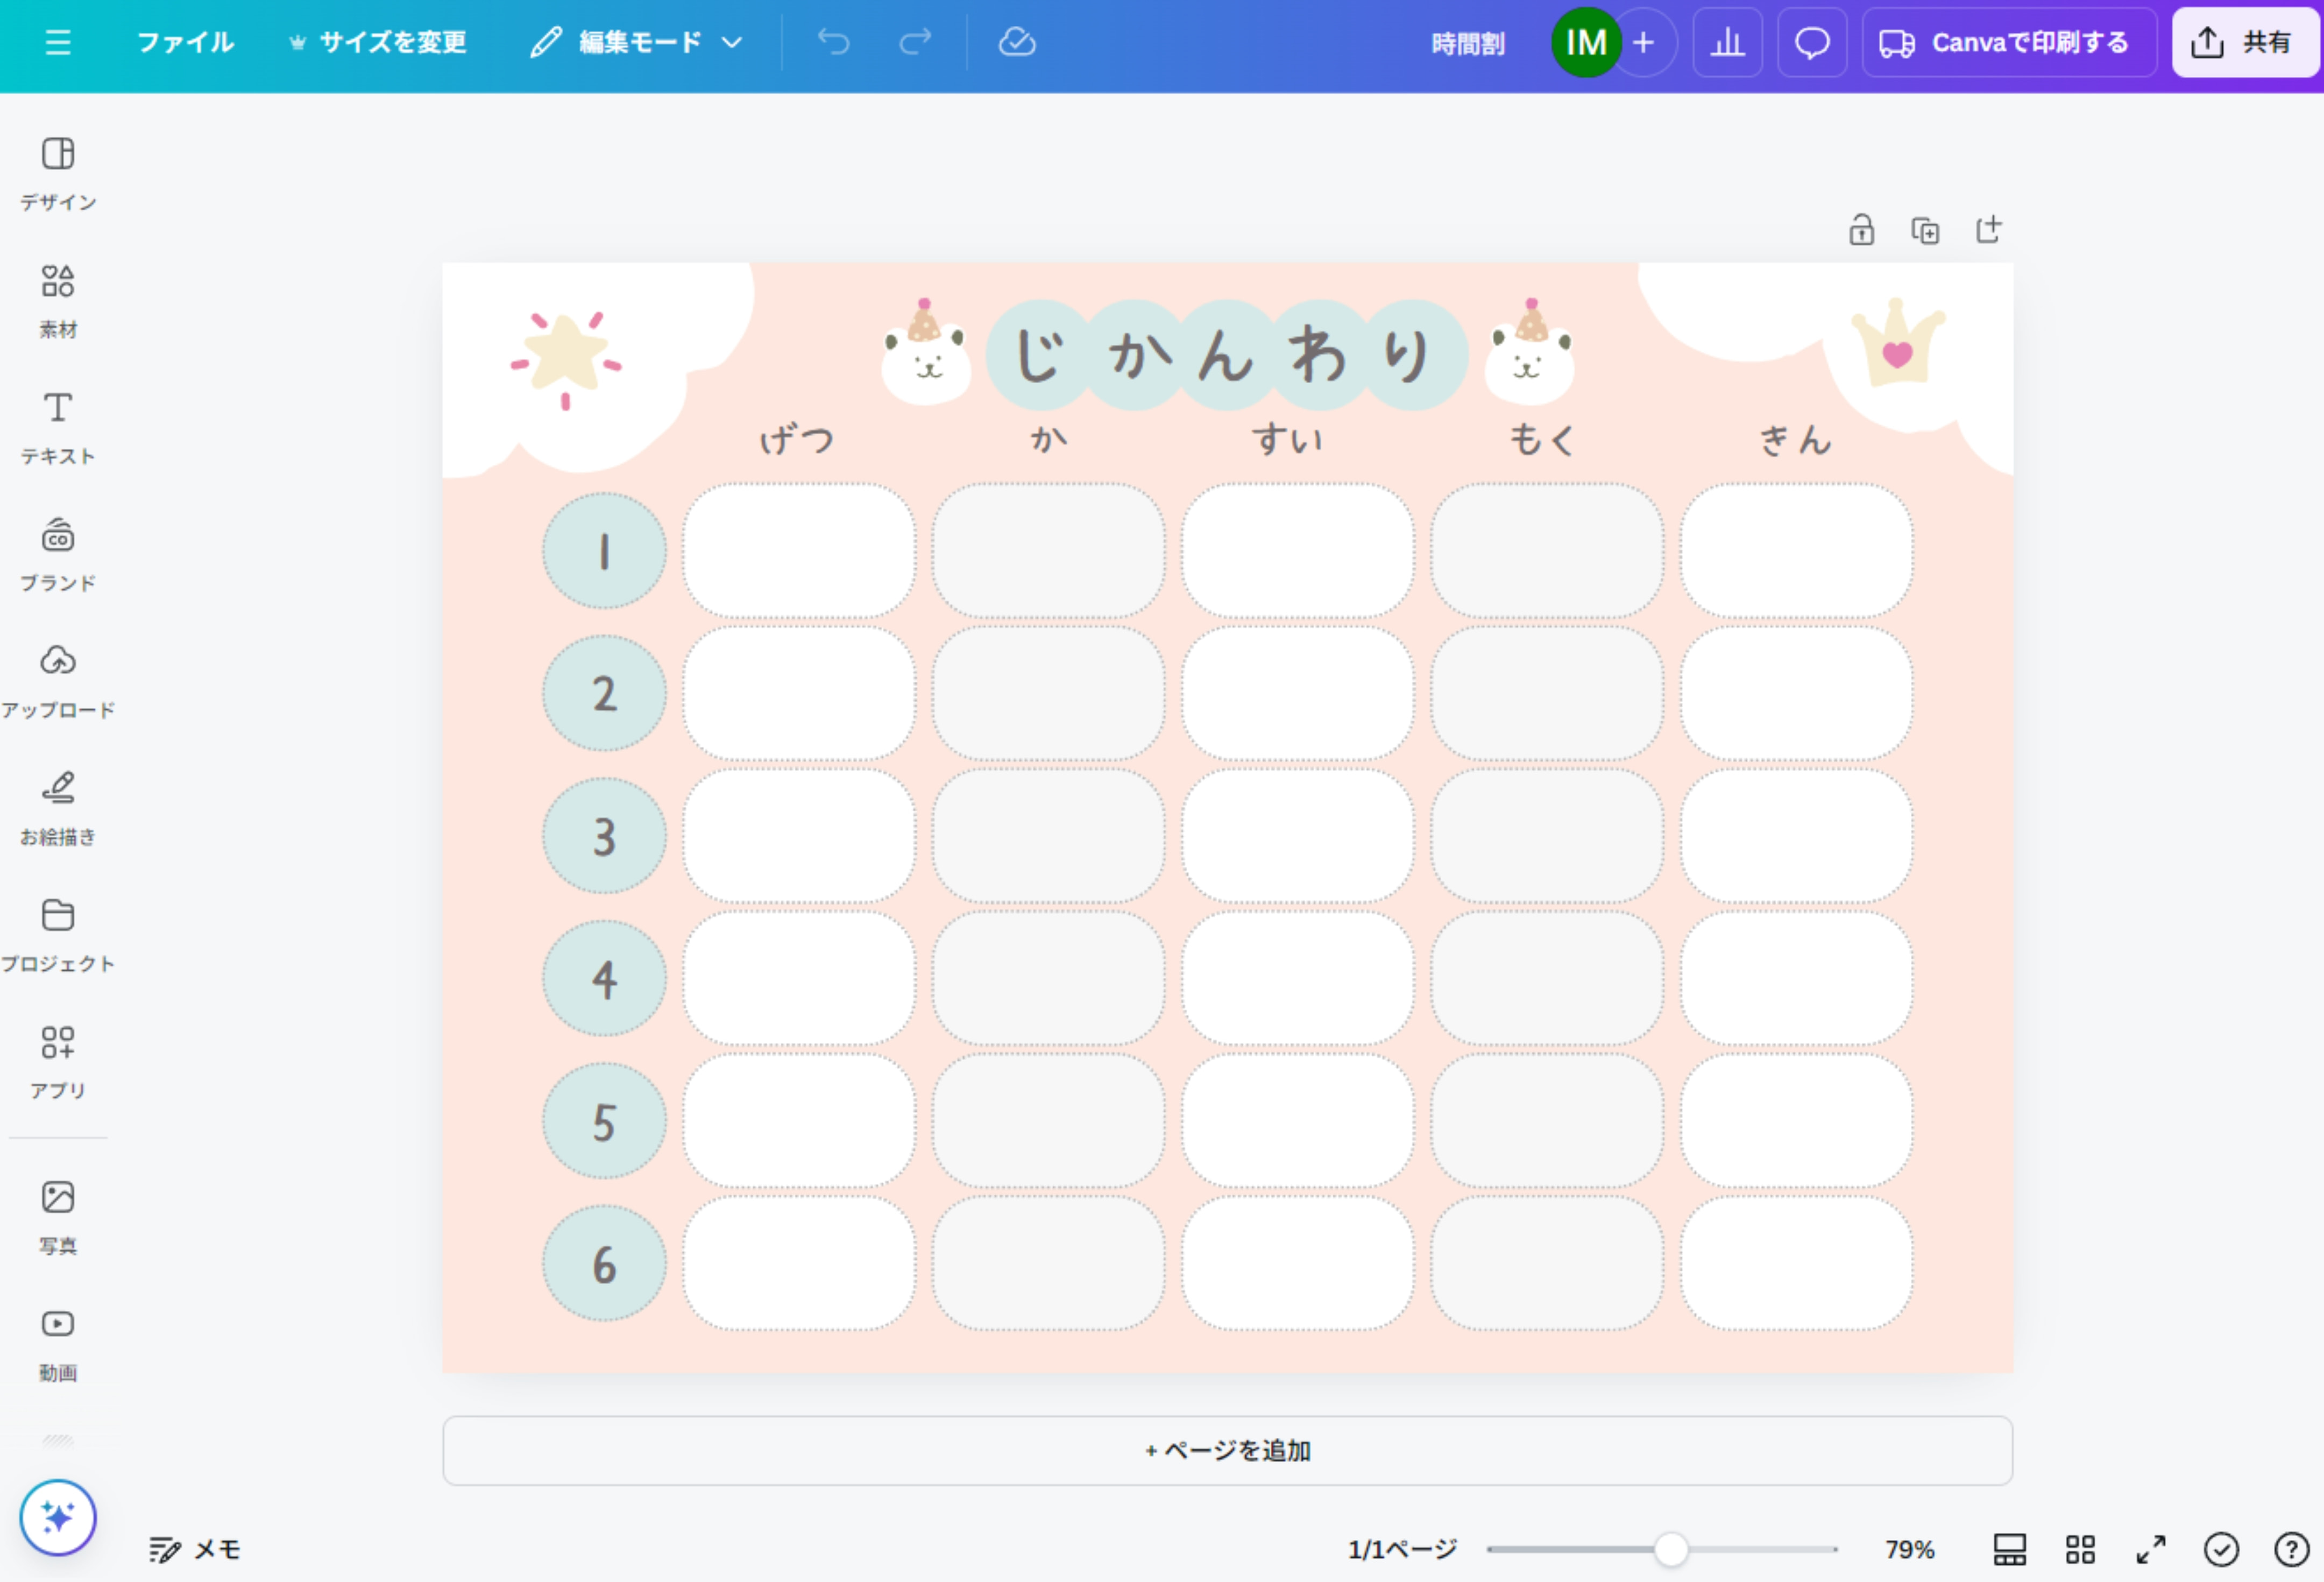2324x1582 pixels.
Task: Click the redo arrow
Action: pos(915,42)
